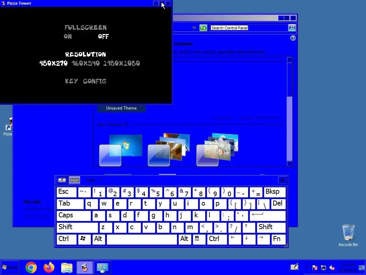Toggle right Alt key on keyboard
366x275 pixels.
(x=185, y=239)
